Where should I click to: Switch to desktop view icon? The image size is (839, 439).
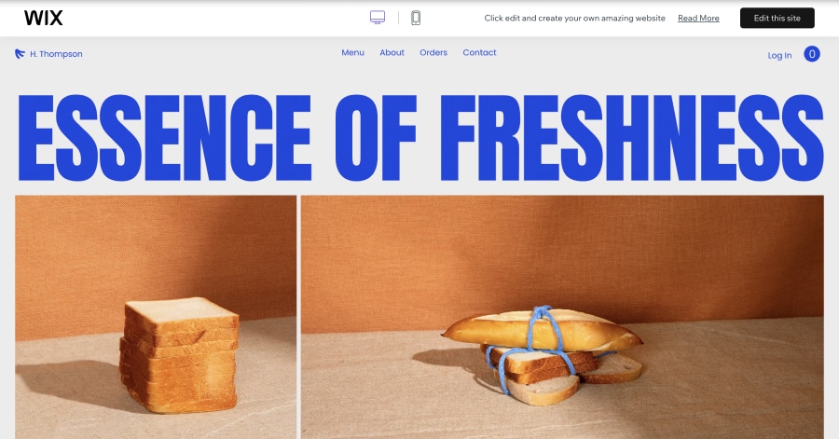coord(378,18)
